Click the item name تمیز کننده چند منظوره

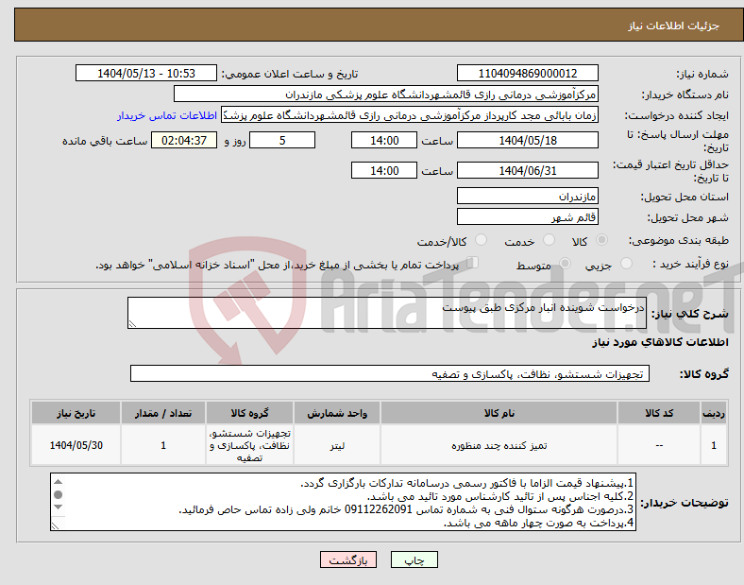(x=499, y=445)
